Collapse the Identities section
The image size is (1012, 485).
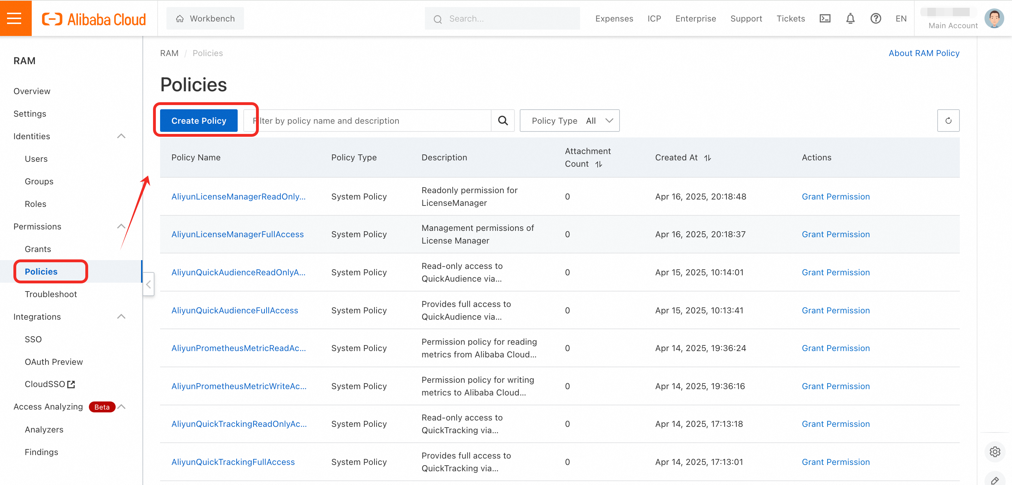point(121,136)
